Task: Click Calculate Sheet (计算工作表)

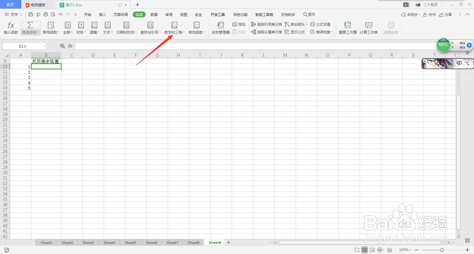Action: tap(369, 28)
